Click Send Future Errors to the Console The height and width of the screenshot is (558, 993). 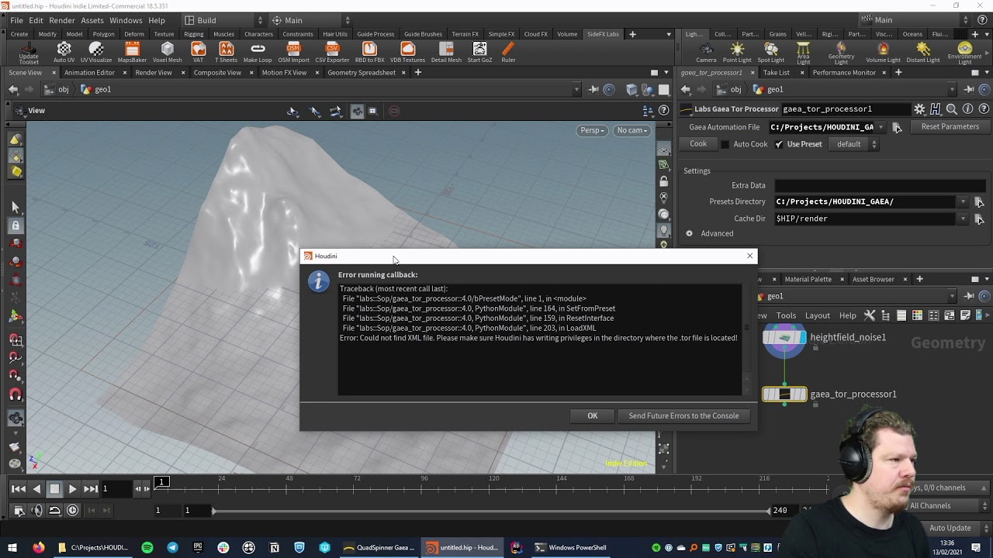coord(683,416)
